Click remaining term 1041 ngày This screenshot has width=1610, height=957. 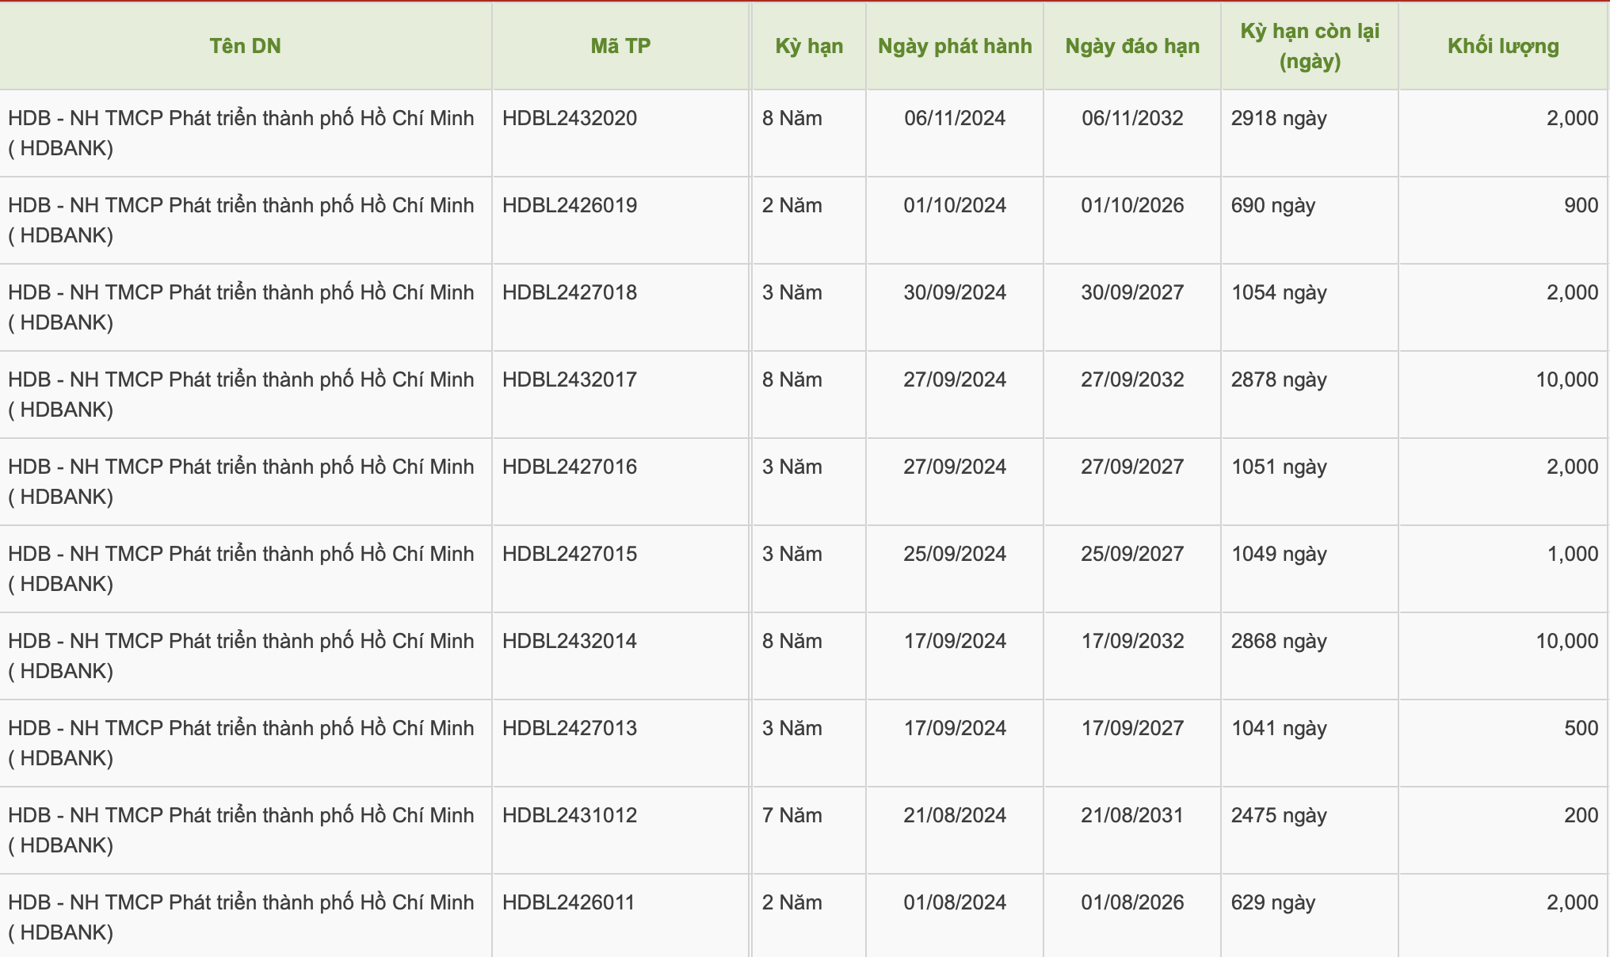(x=1279, y=729)
